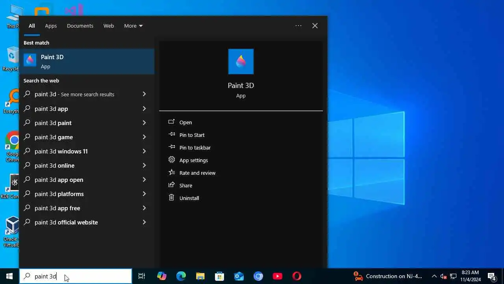Screen dimensions: 504x284
Task: Close the search panel
Action: click(315, 26)
